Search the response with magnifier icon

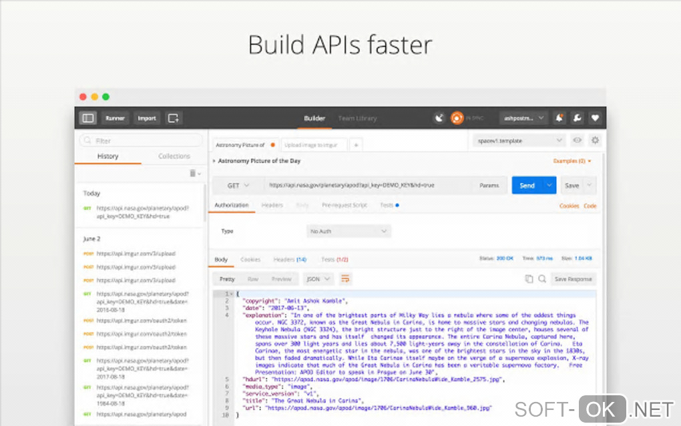pos(542,279)
